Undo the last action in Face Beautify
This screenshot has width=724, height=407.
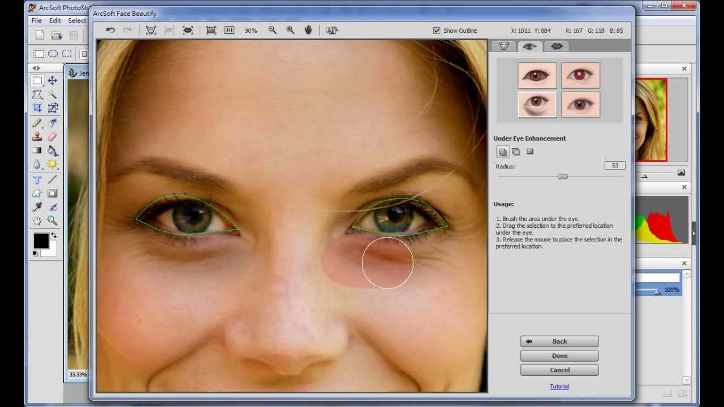[x=110, y=31]
